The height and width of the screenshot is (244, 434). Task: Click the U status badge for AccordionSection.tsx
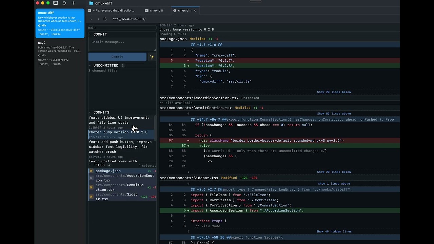click(x=91, y=178)
